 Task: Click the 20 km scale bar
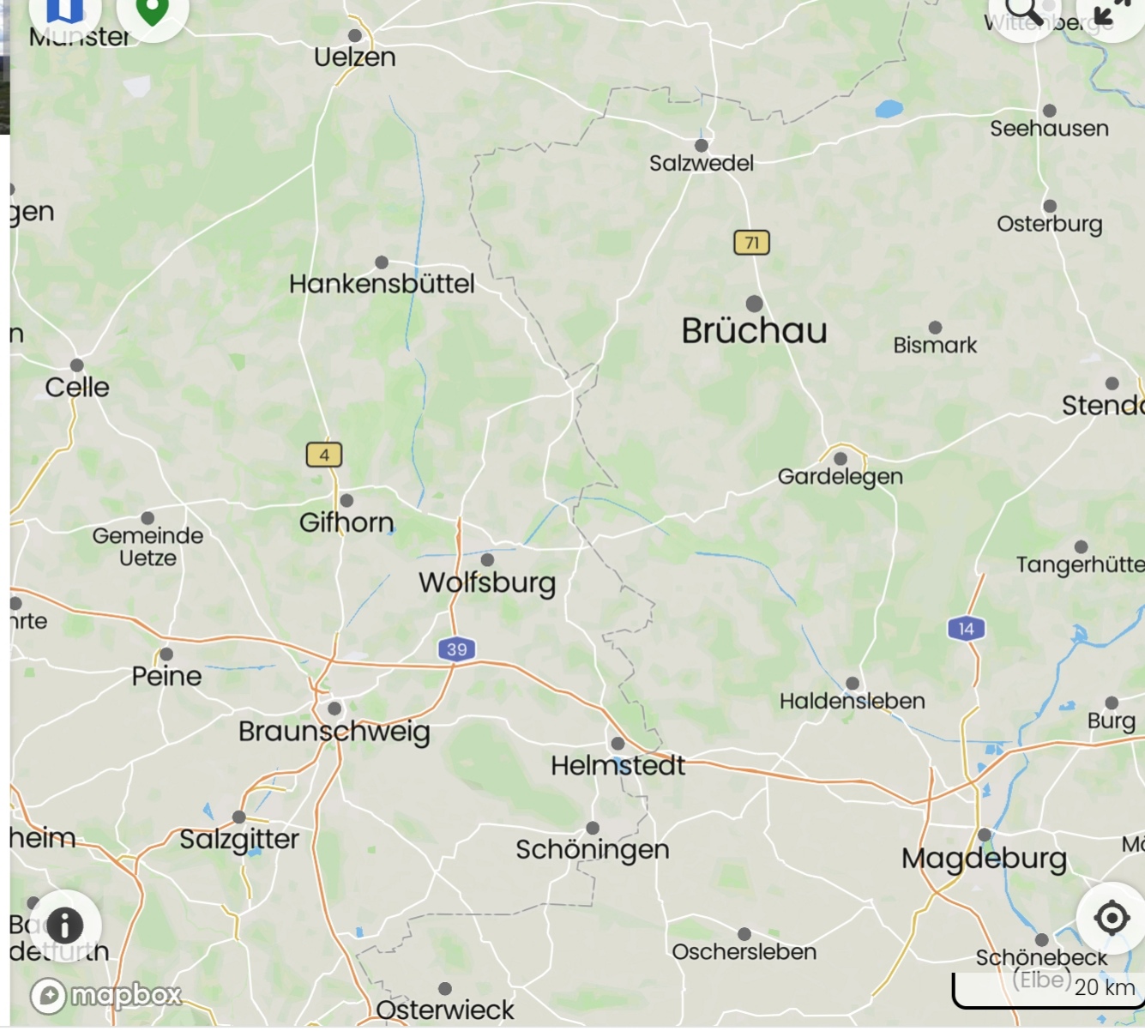(1049, 990)
